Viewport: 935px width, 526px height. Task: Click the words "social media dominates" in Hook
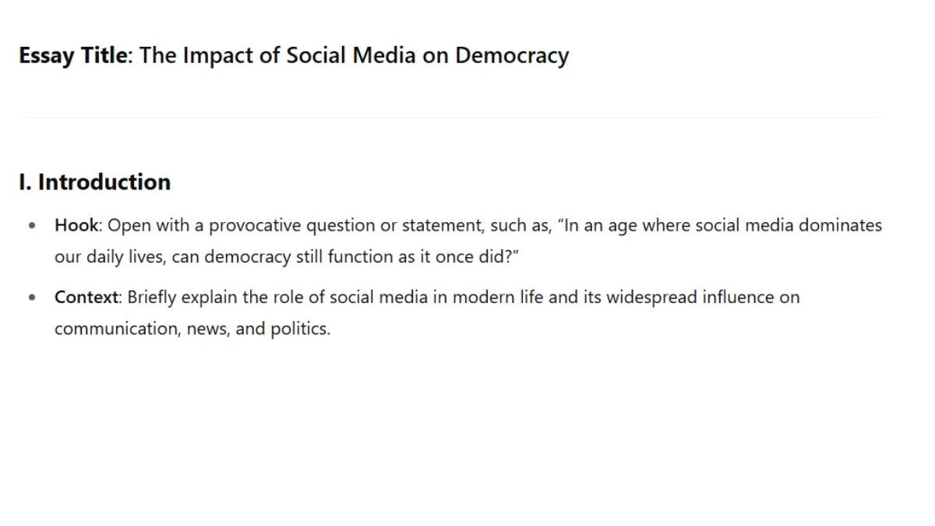coord(762,226)
